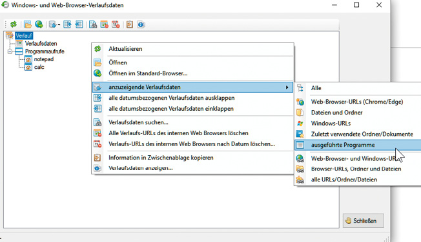Image resolution: width=421 pixels, height=242 pixels.
Task: Click the window resize grip in corner
Action: (387, 239)
